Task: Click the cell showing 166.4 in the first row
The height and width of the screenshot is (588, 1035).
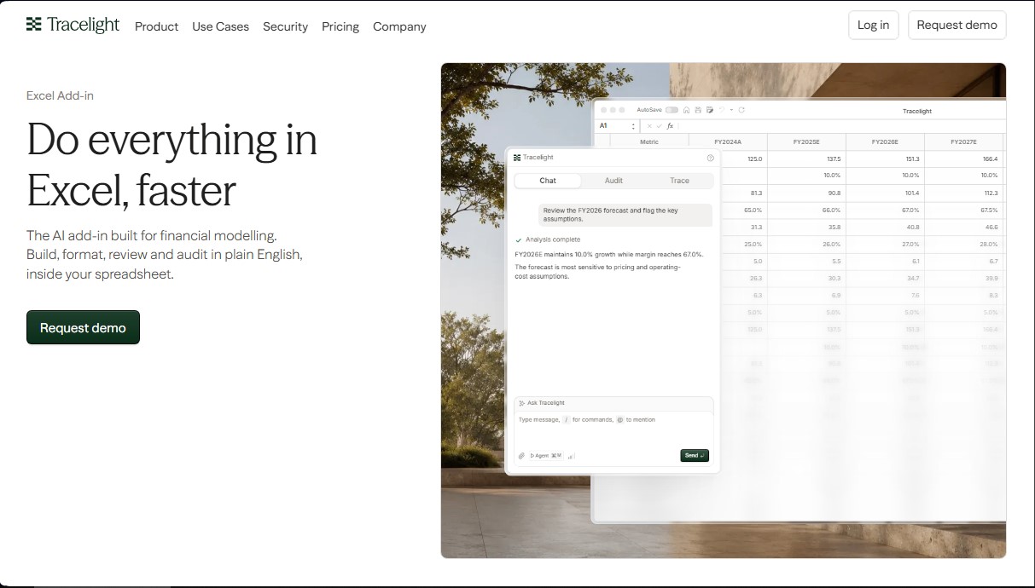Action: pos(963,159)
